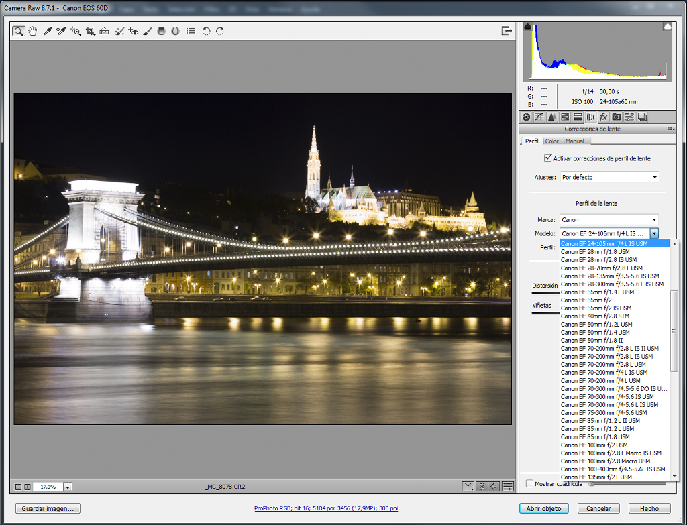Viewport: 687px width, 525px height.
Task: Select the Zoom tool
Action: coord(18,31)
